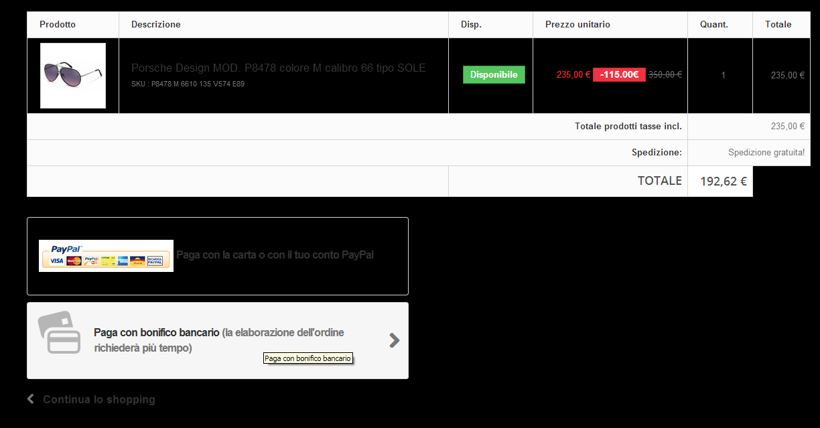Click the red 235,00 € unit price
This screenshot has height=428, width=820.
[573, 75]
